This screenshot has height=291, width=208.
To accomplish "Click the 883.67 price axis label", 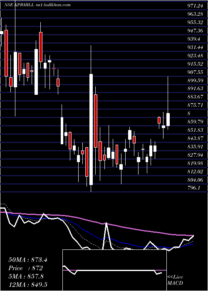I will pyautogui.click(x=195, y=97).
